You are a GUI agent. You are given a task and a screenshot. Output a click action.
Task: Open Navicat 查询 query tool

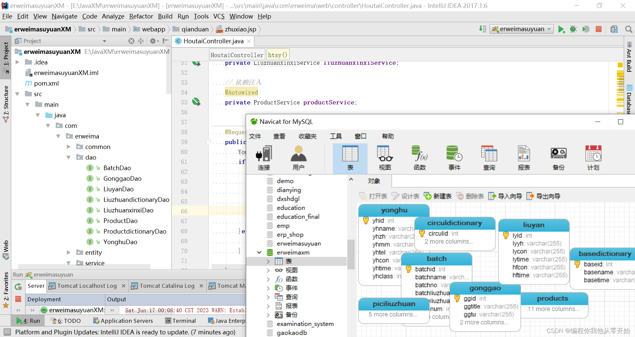tap(489, 158)
